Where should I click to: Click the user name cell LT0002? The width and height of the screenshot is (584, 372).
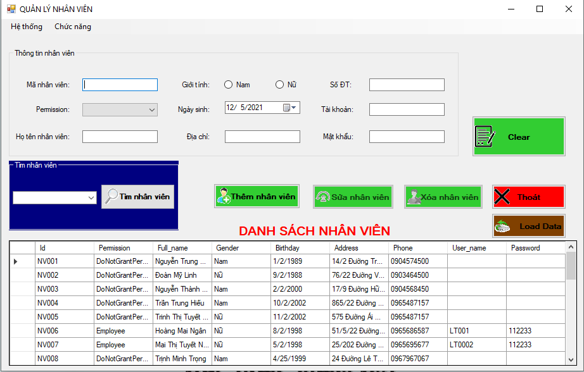(477, 345)
